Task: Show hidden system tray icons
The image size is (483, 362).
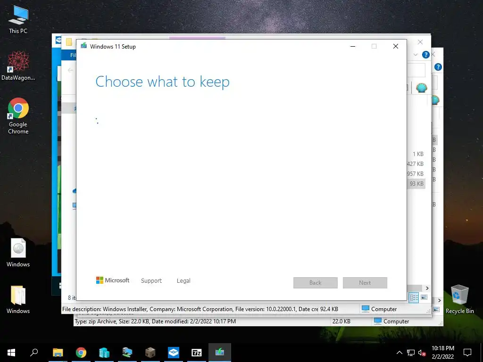Action: (399, 353)
